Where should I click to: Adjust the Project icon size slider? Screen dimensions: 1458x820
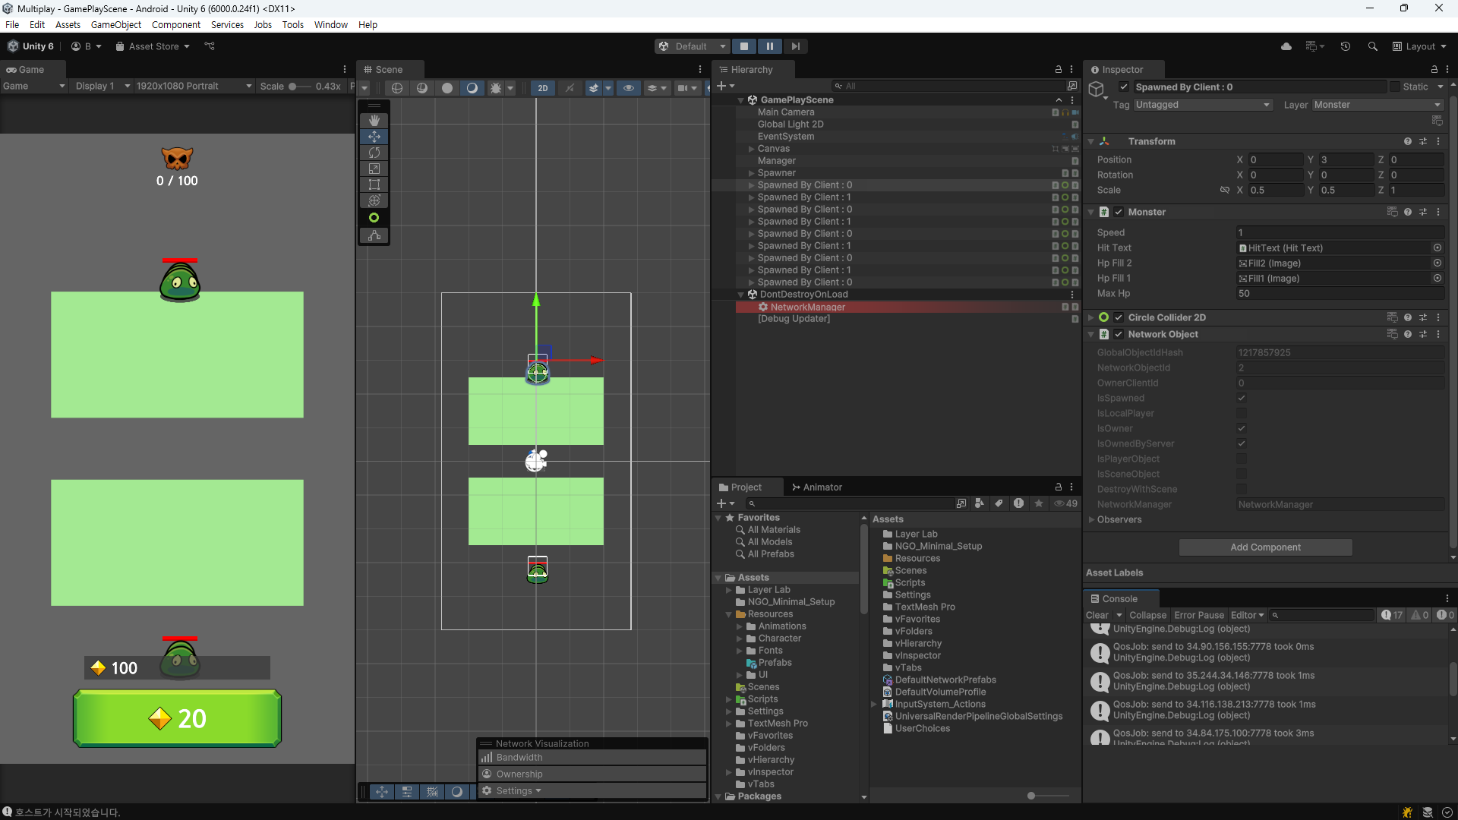(x=1048, y=796)
